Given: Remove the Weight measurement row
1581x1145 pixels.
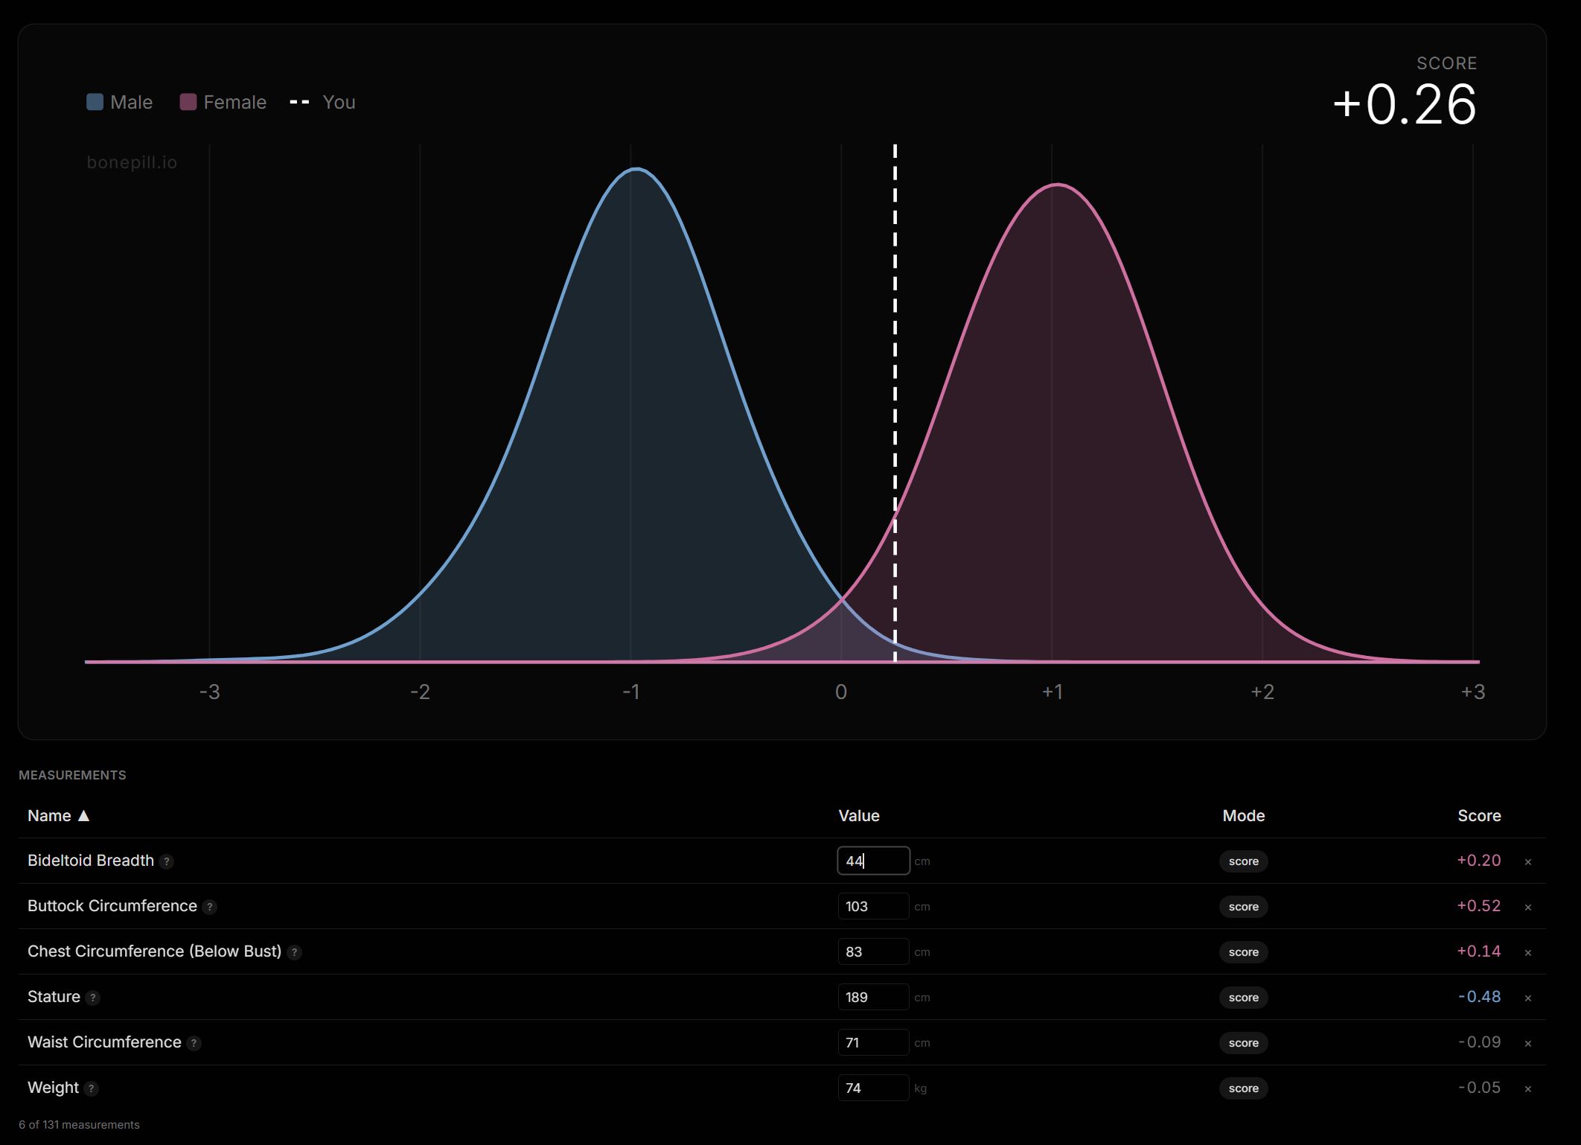Looking at the screenshot, I should 1527,1088.
